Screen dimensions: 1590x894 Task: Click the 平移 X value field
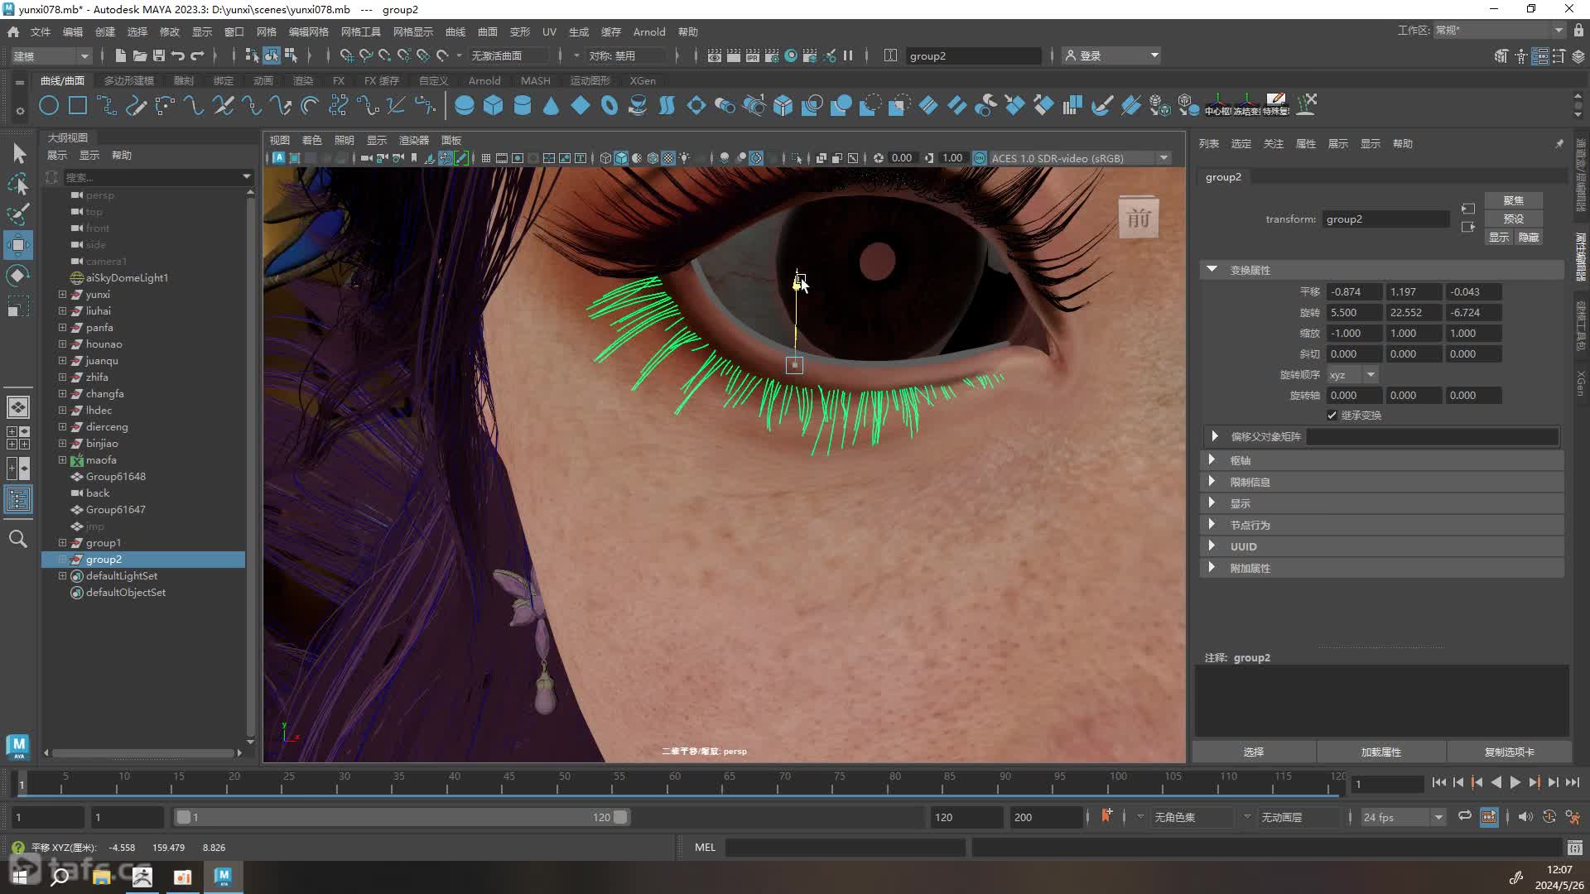1354,291
